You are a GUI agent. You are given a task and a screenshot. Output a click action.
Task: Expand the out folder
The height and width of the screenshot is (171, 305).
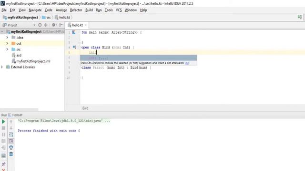[7, 43]
